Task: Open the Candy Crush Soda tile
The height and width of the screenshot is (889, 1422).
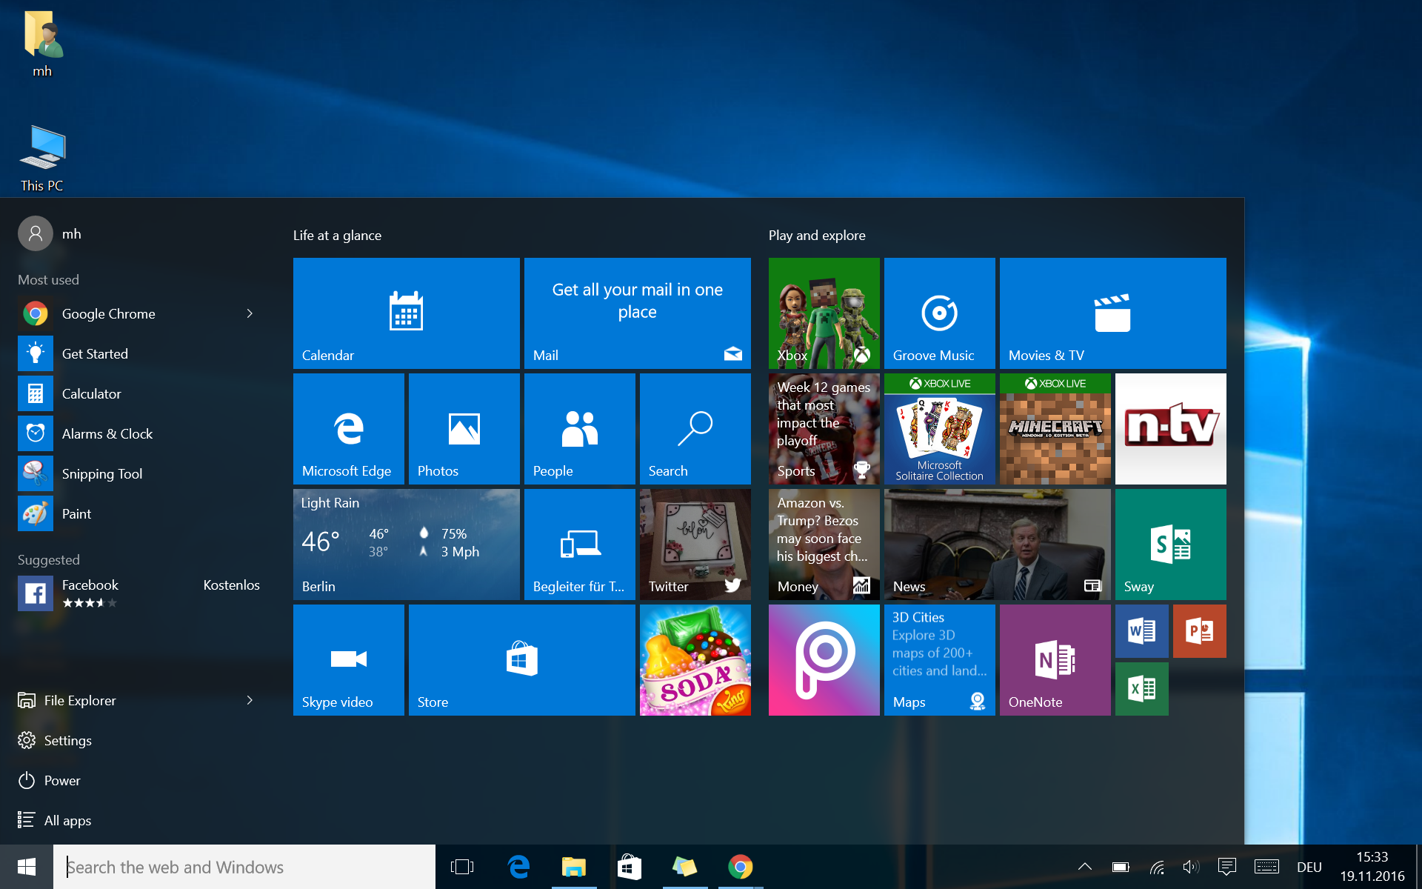Action: [x=695, y=659]
